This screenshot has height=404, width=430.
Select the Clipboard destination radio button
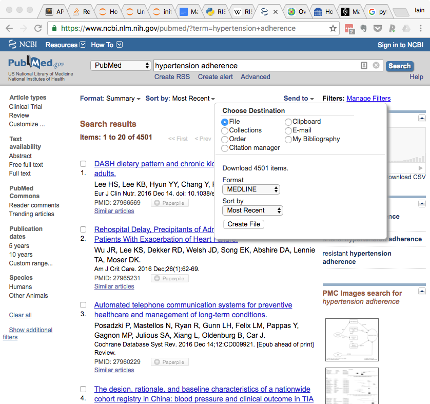pyautogui.click(x=288, y=122)
